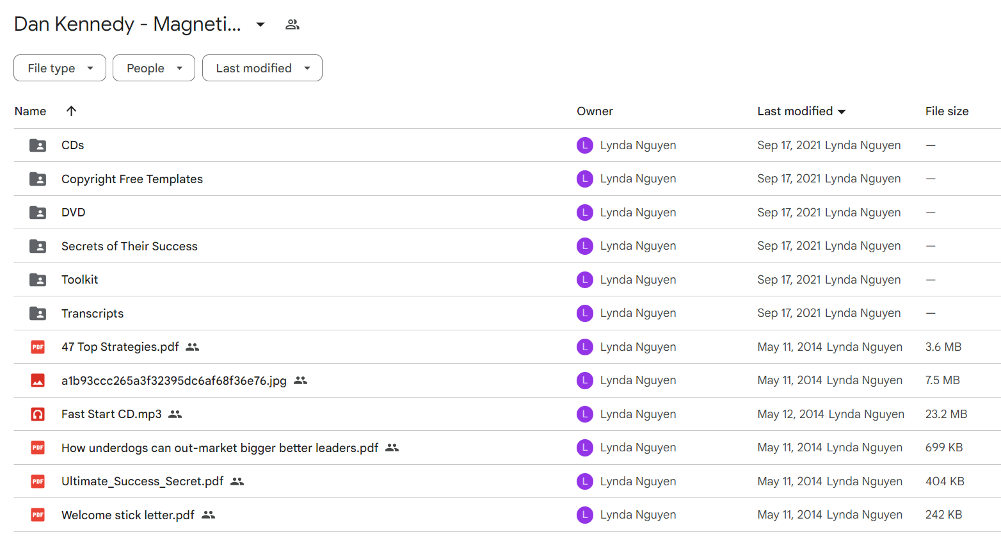1001x557 pixels.
Task: Click shared icon next to How underdogs pdf
Action: coord(392,448)
